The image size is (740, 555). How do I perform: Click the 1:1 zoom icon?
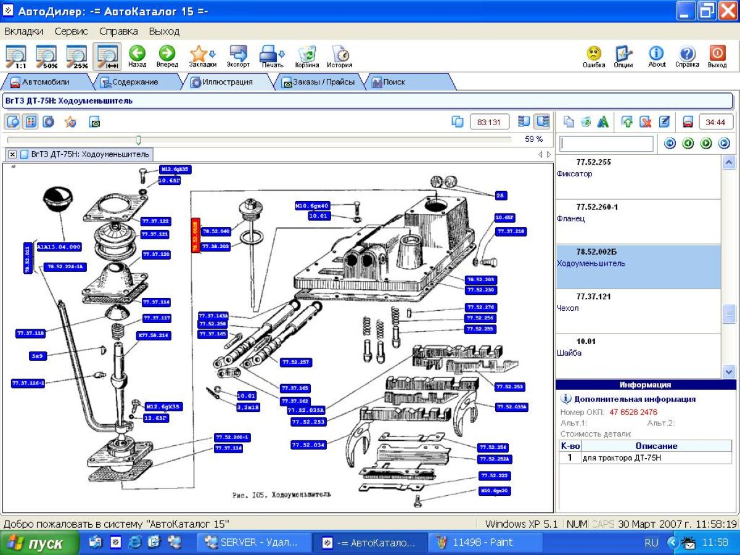(x=17, y=55)
